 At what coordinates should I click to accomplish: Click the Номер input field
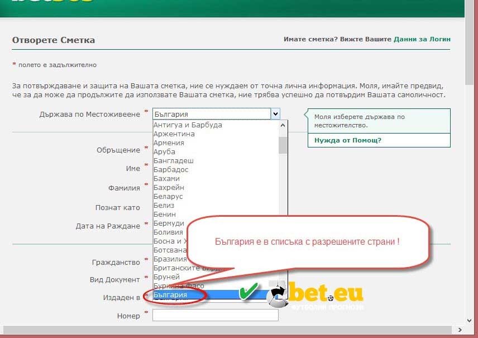click(215, 315)
